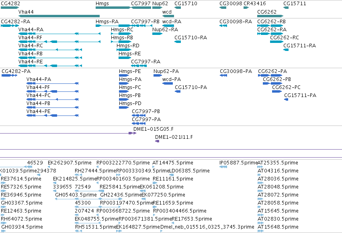Image resolution: width=342 pixels, height=233 pixels.
Task: Select the CG4282 gene label in top track
Action: (x=10, y=4)
